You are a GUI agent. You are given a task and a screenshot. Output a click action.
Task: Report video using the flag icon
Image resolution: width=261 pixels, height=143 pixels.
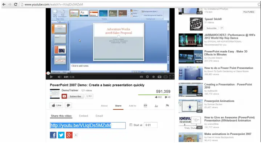point(167,106)
